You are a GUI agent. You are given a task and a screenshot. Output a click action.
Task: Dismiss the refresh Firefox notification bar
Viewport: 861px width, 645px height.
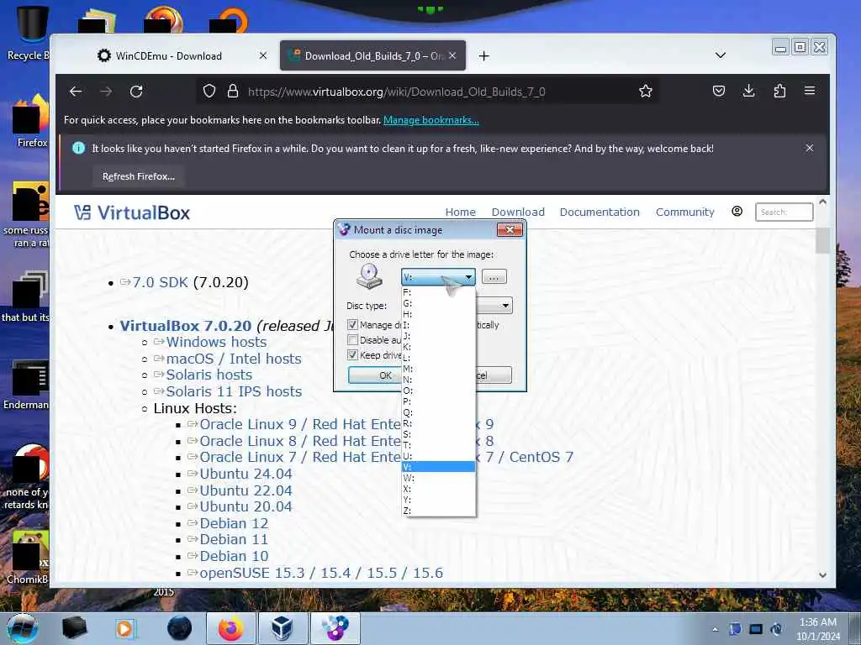[810, 148]
